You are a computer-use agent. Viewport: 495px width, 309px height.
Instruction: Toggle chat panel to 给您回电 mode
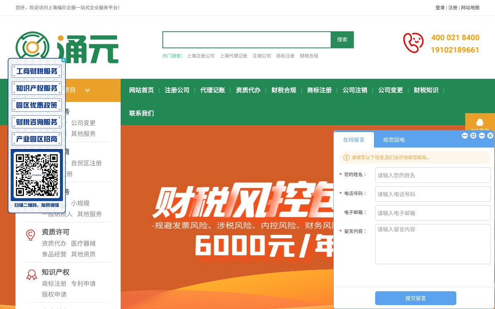(x=393, y=140)
